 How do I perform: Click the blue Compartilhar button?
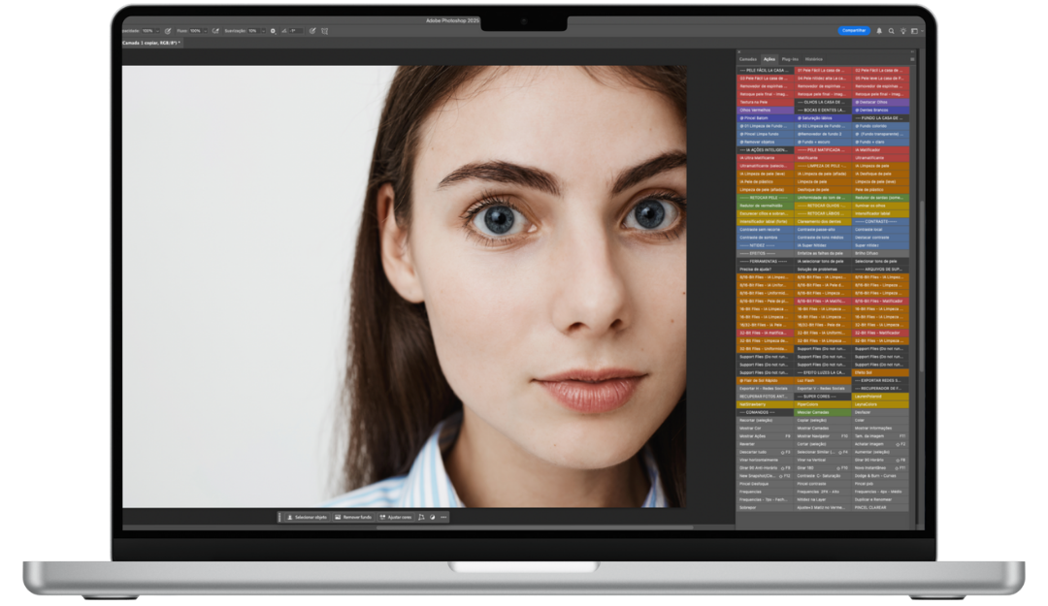click(854, 31)
